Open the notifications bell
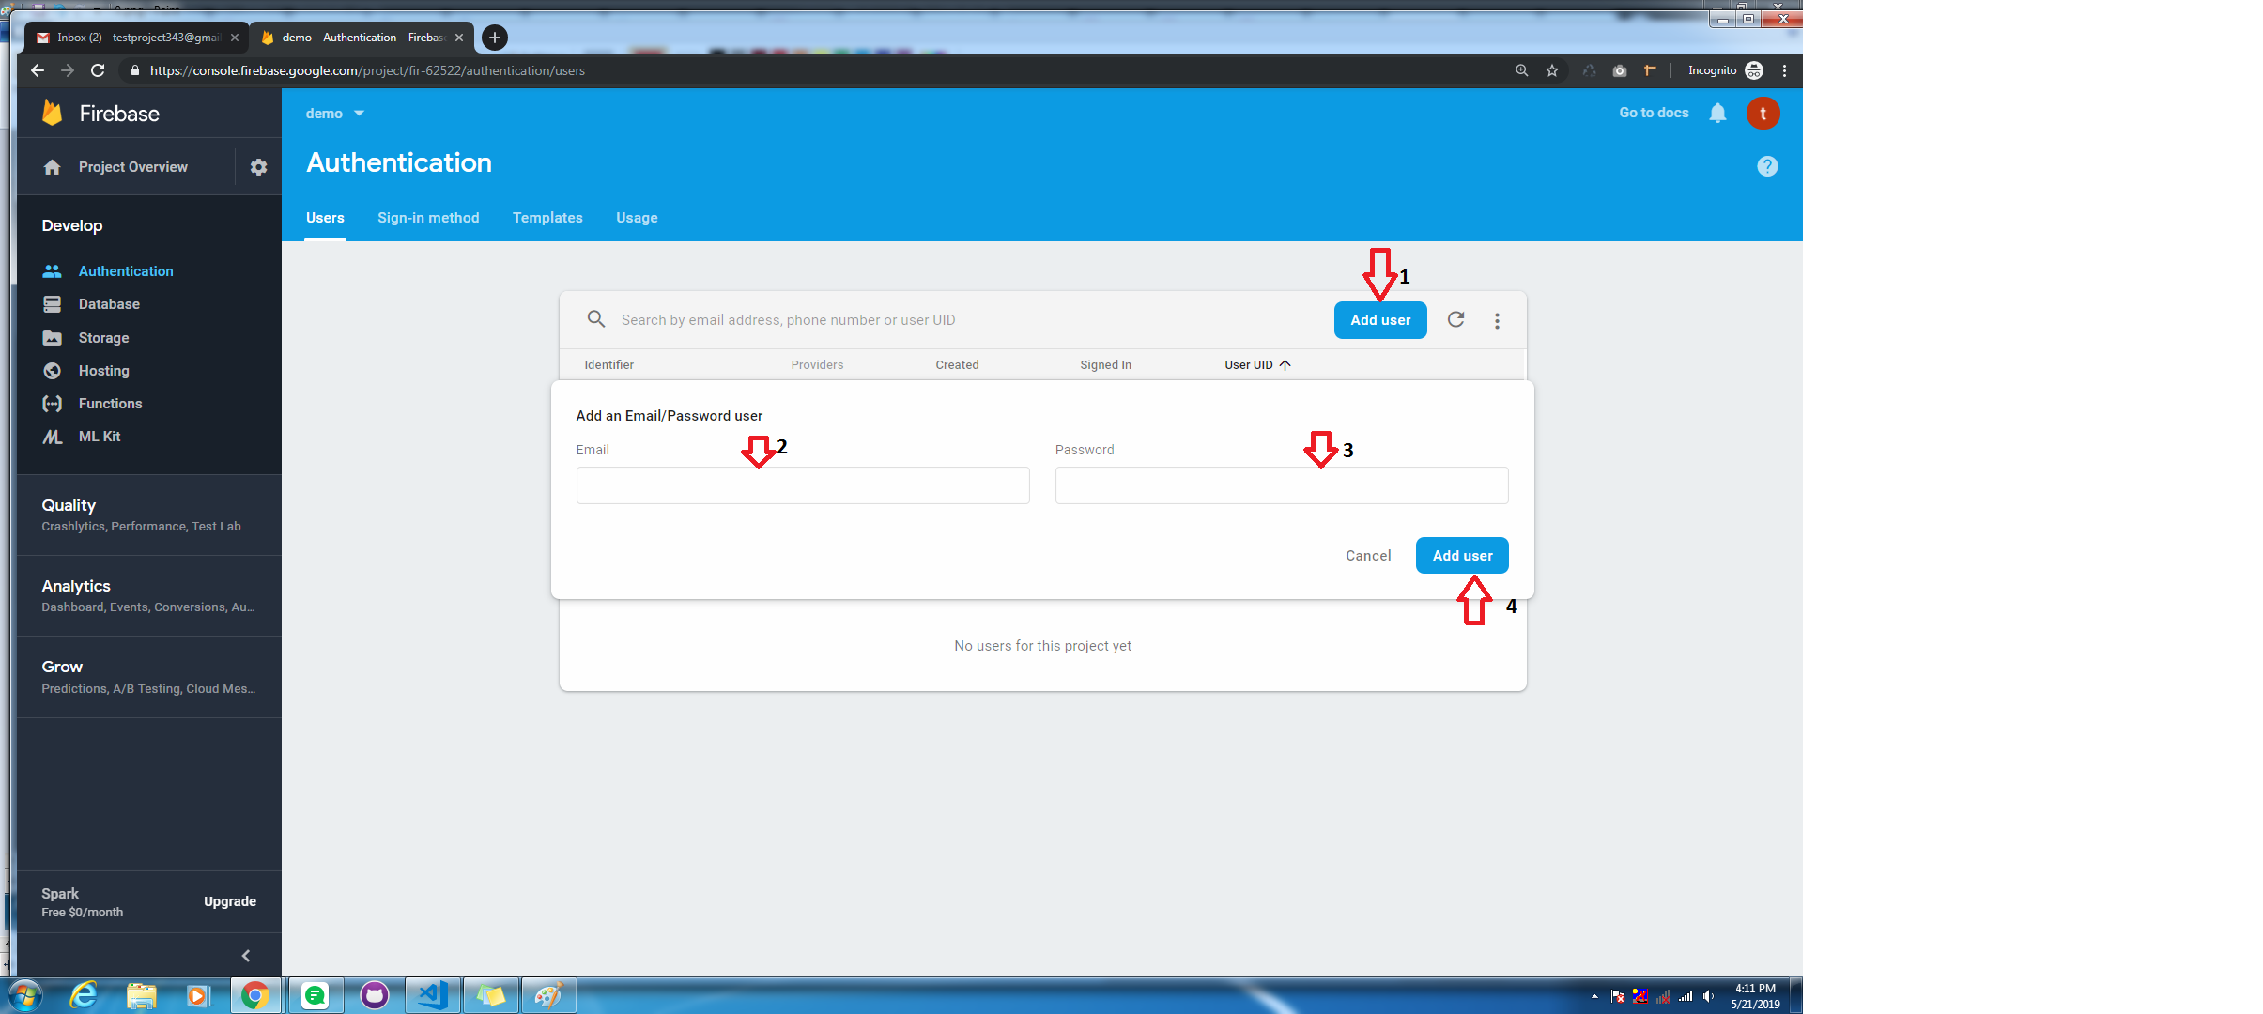This screenshot has height=1014, width=2263. 1717,114
